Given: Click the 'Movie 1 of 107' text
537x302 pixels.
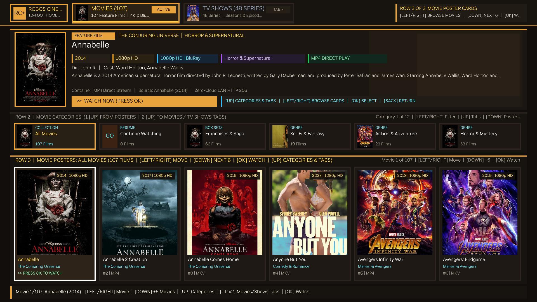Looking at the screenshot, I should pyautogui.click(x=397, y=160).
